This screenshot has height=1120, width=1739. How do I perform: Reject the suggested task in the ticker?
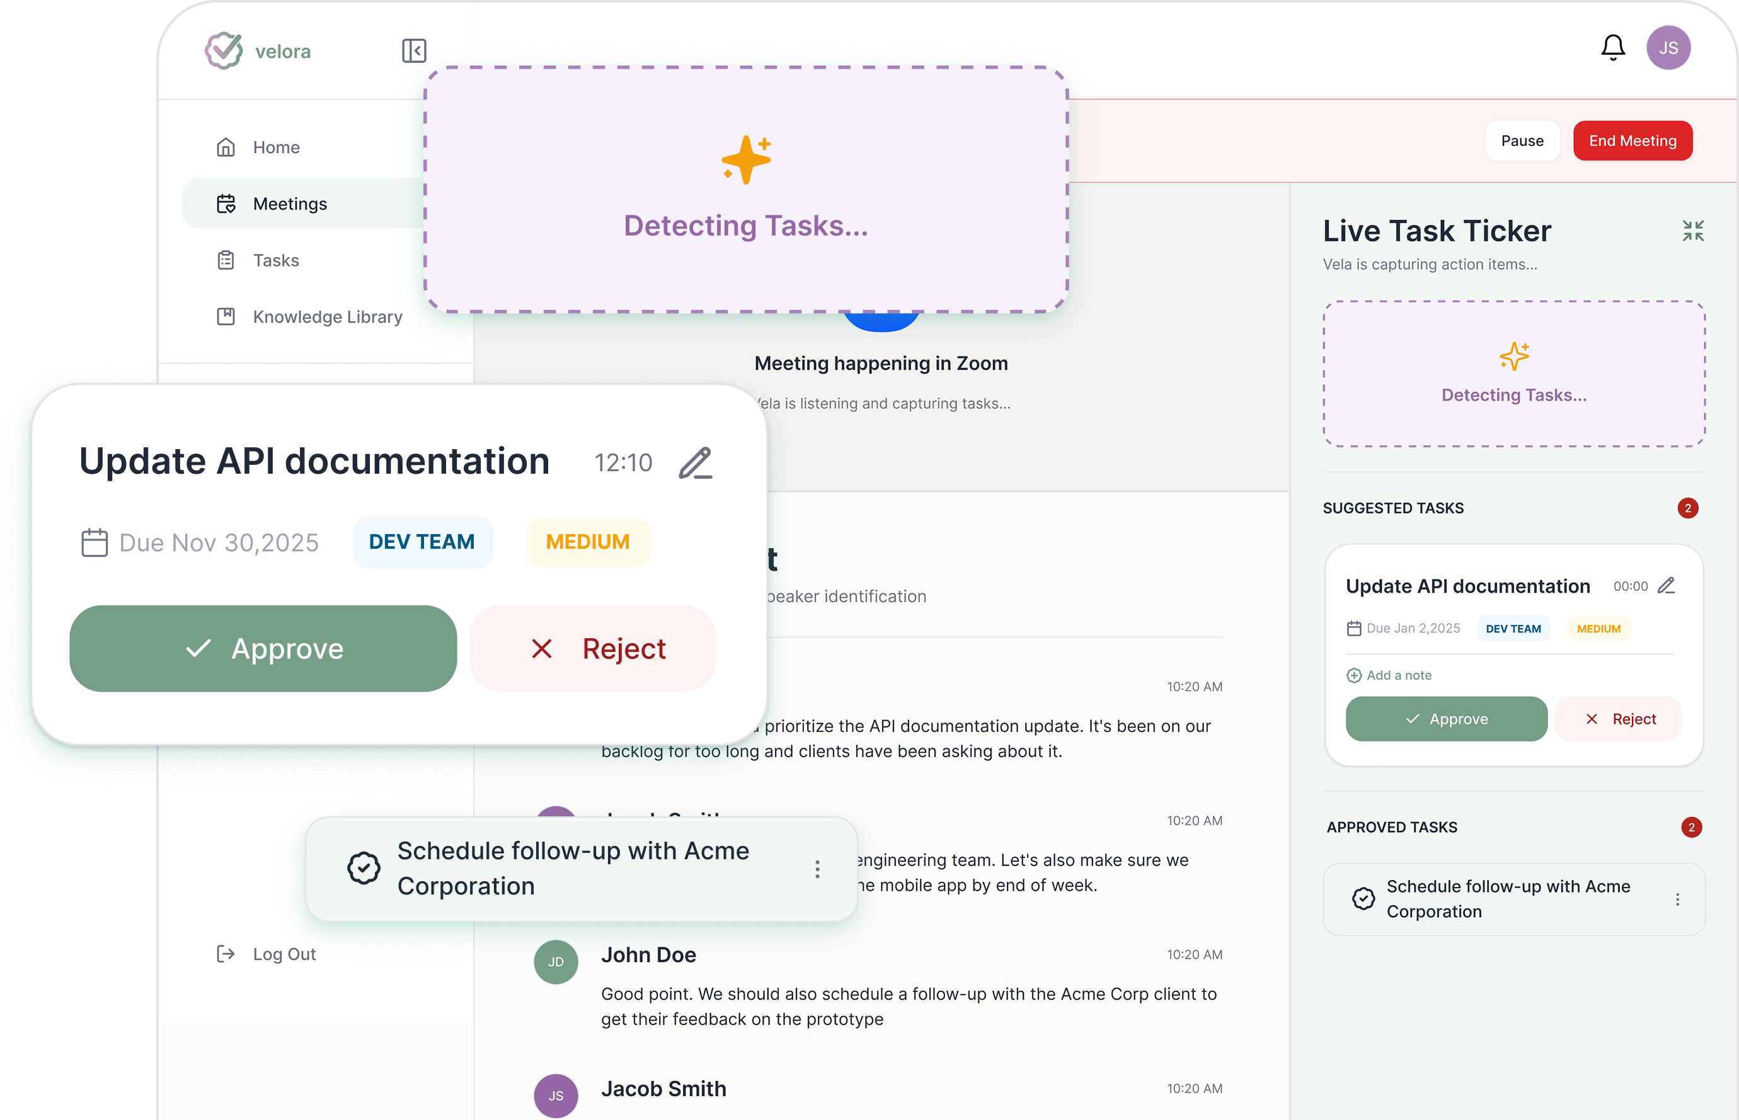1618,719
